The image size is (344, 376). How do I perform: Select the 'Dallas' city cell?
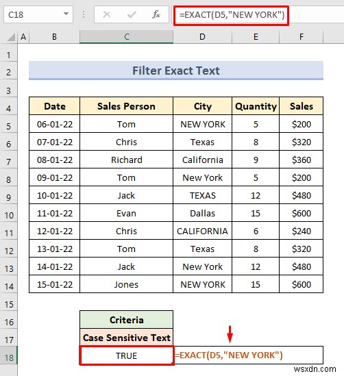[202, 213]
